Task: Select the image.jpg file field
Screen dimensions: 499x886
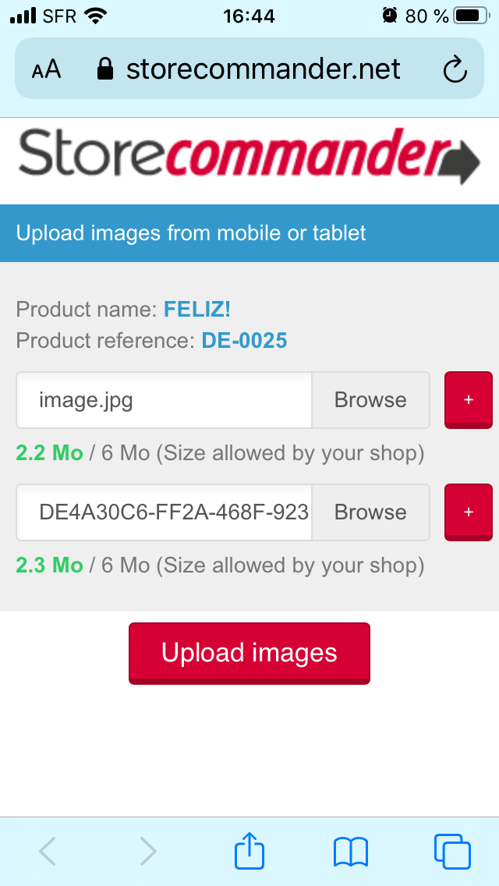Action: pyautogui.click(x=165, y=400)
